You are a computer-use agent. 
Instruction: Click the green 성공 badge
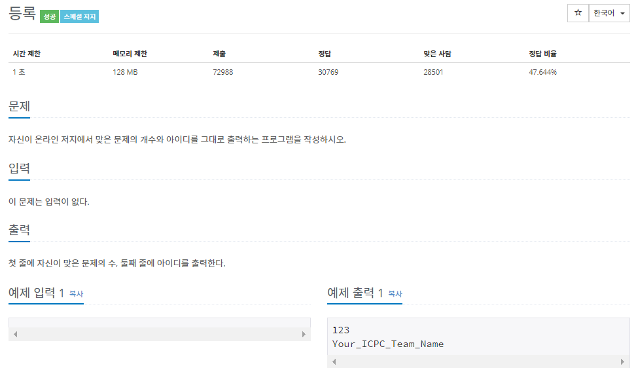[50, 16]
